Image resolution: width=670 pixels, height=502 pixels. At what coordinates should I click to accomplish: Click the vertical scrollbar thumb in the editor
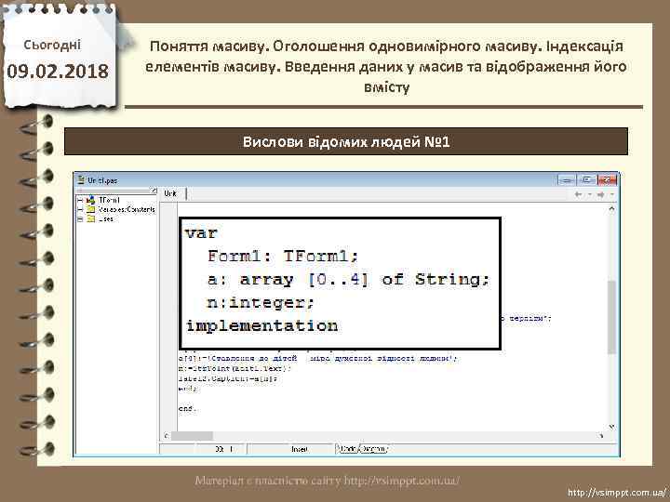[x=611, y=317]
